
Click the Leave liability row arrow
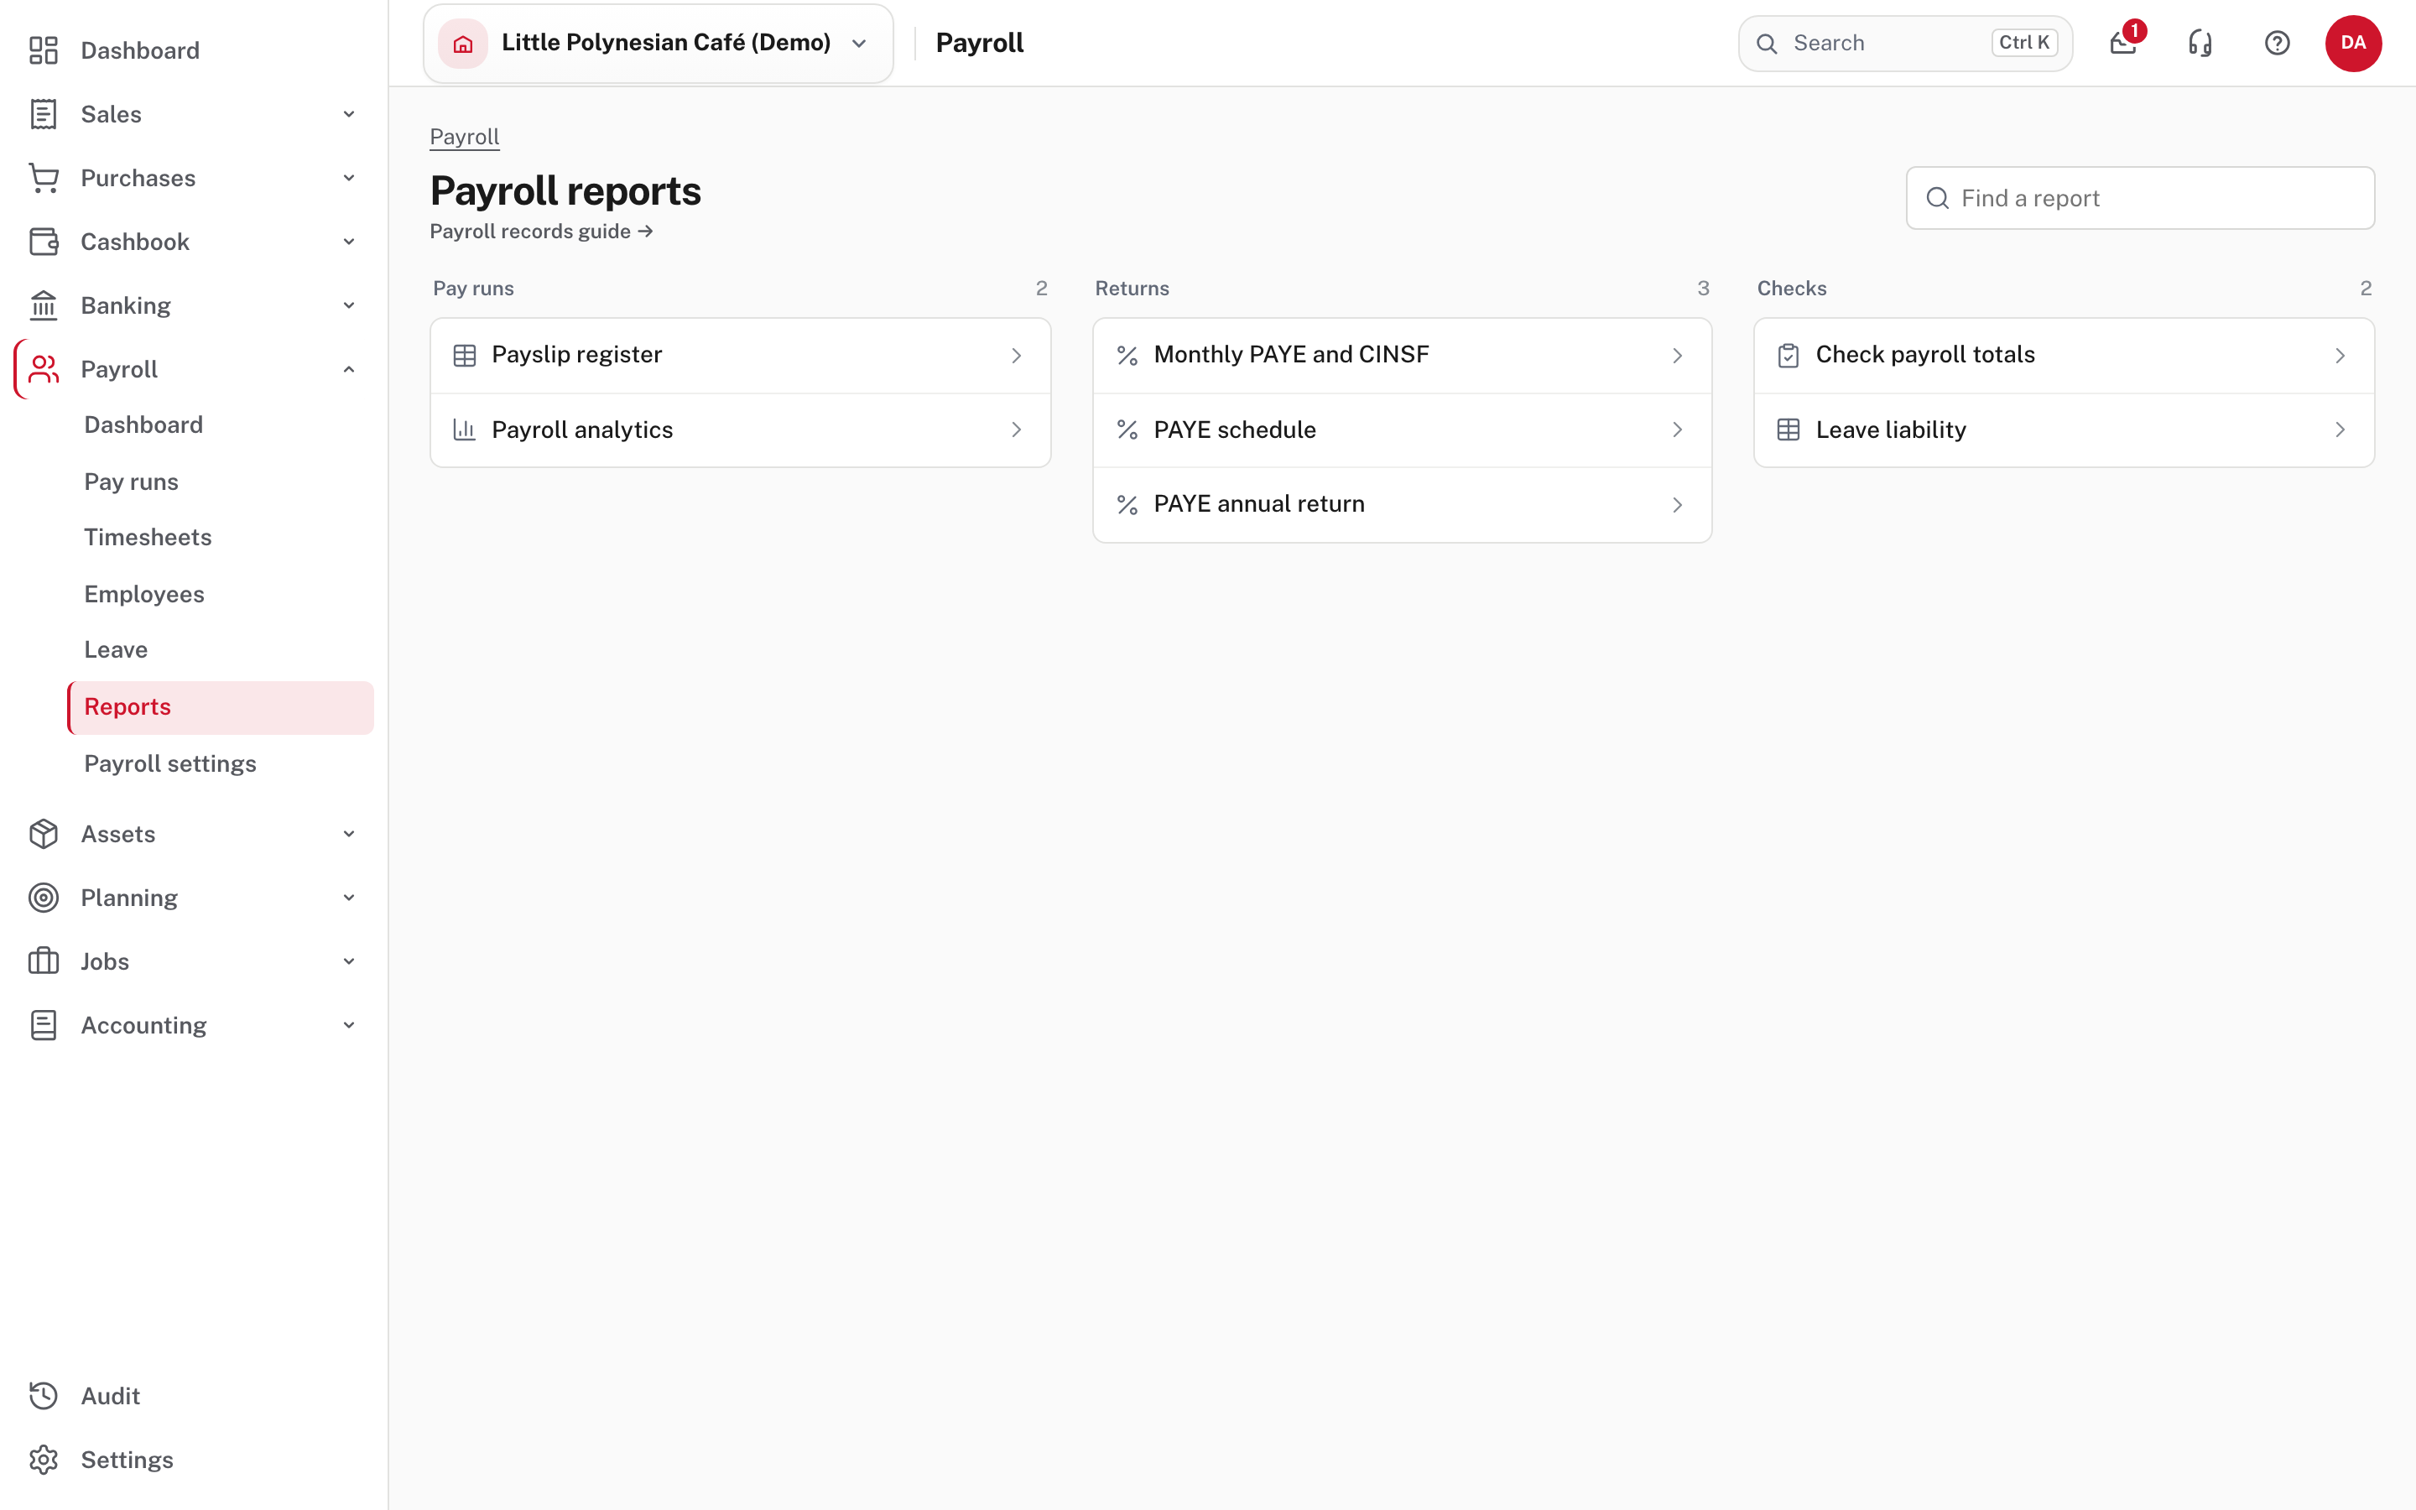(x=2340, y=430)
